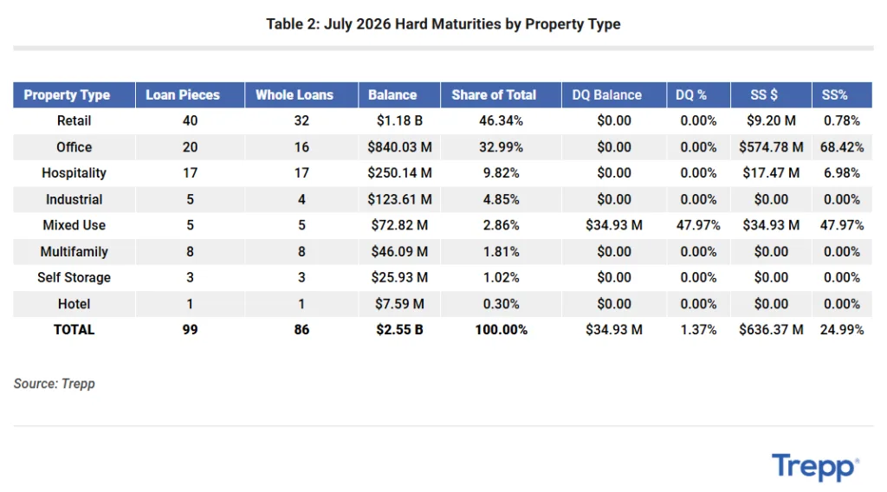
Task: Click total DQ Balance '$34.93 M'
Action: click(614, 330)
